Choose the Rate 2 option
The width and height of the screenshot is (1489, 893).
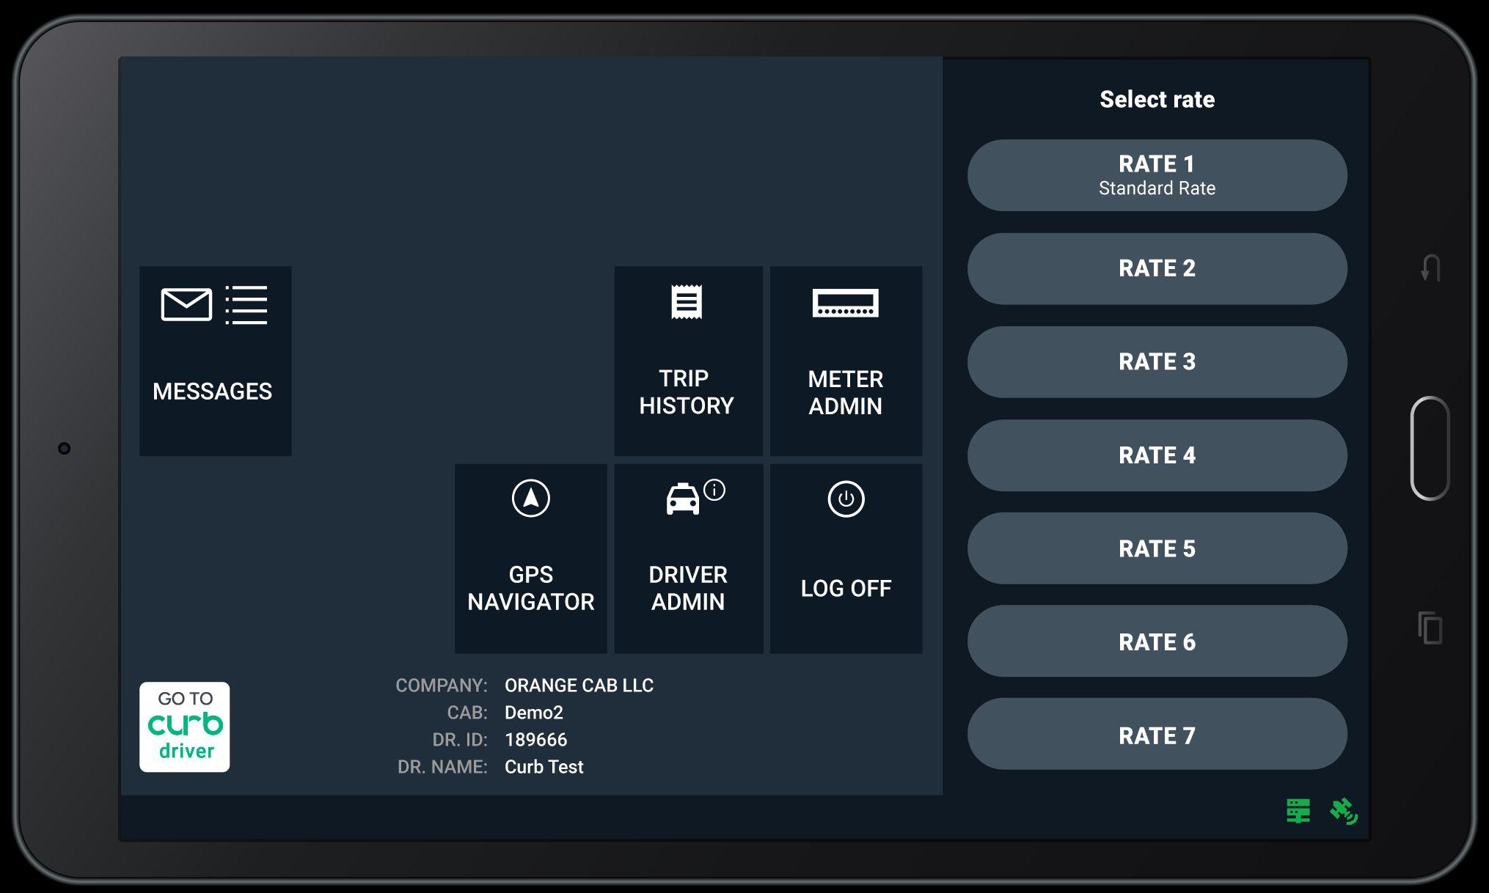point(1157,268)
